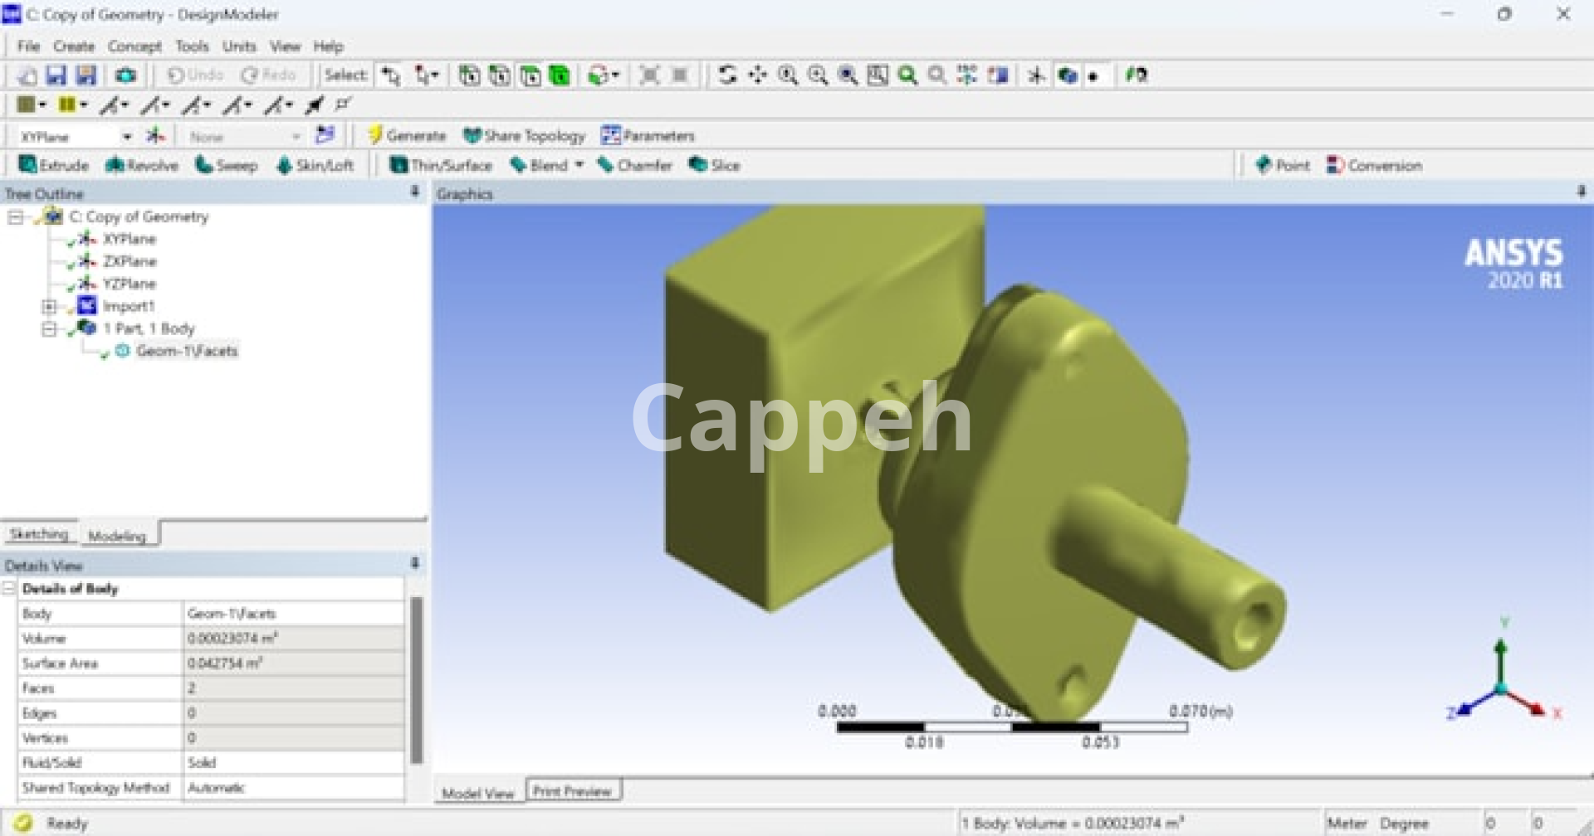
Task: Switch to the Sketching tab
Action: pyautogui.click(x=39, y=534)
